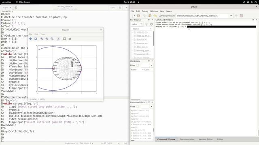Viewport: 259px width, 145px height.
Task: Click Command History filter text field
Action: click(145, 106)
